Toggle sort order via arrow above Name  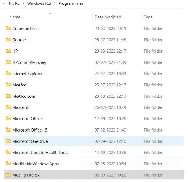click(50, 13)
